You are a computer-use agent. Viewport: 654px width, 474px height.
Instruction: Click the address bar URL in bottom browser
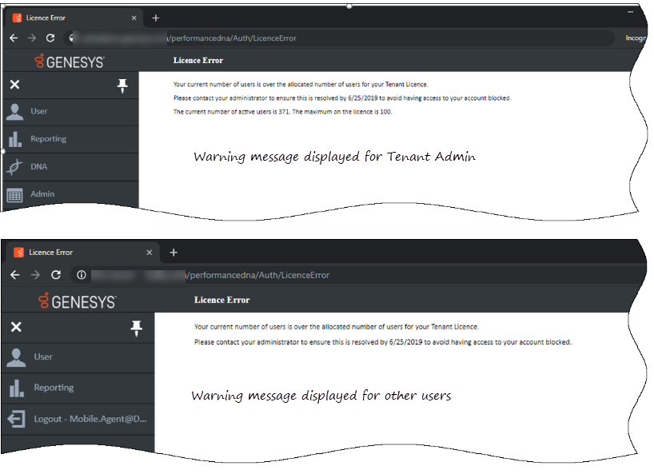pyautogui.click(x=257, y=275)
